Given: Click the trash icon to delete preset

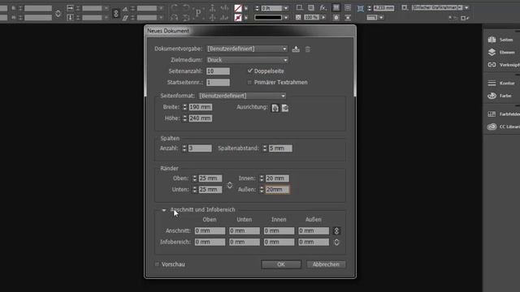Looking at the screenshot, I should click(308, 49).
